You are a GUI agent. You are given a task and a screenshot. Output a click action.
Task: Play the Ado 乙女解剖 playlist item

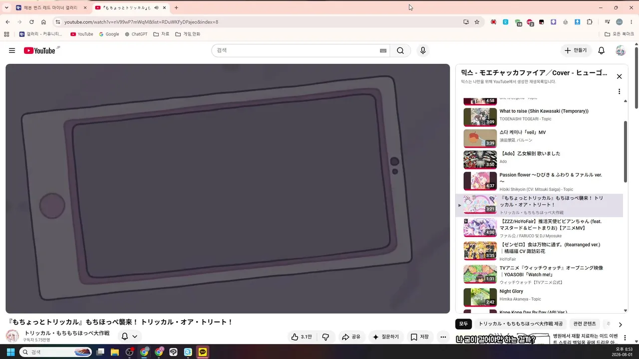(540, 160)
